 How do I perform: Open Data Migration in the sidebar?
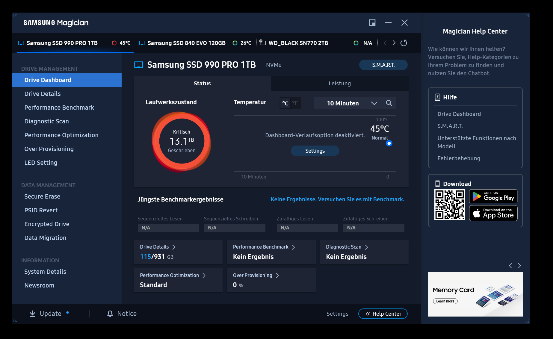point(67,238)
